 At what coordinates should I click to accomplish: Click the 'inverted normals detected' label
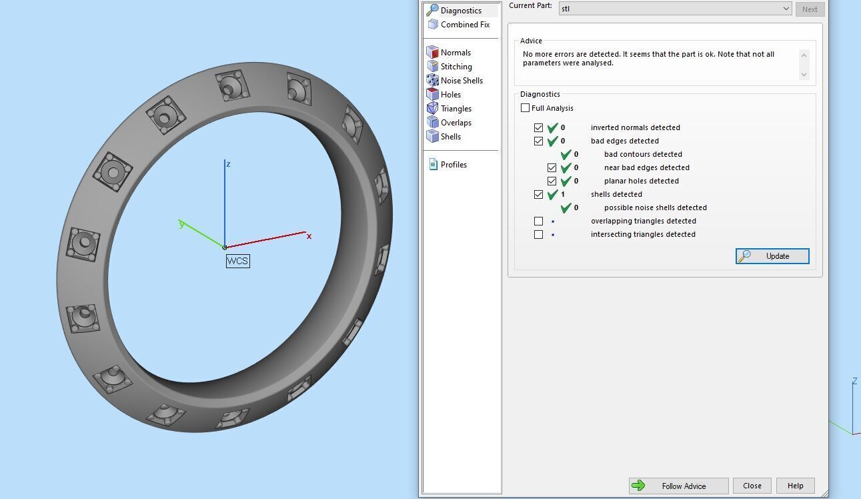click(636, 127)
